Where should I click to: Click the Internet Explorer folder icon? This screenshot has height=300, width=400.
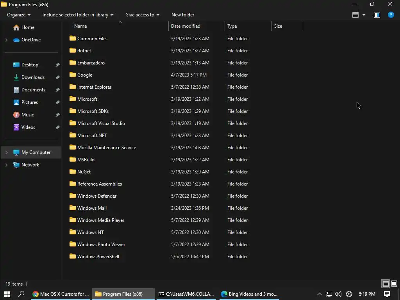(x=72, y=87)
